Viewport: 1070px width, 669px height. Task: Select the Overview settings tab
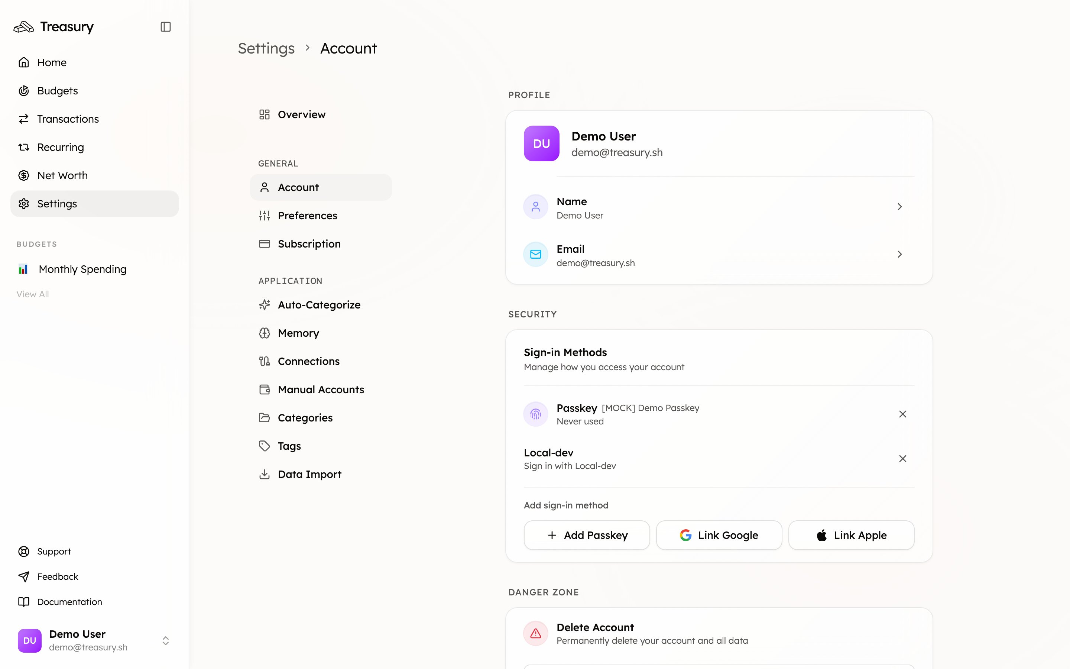tap(321, 114)
